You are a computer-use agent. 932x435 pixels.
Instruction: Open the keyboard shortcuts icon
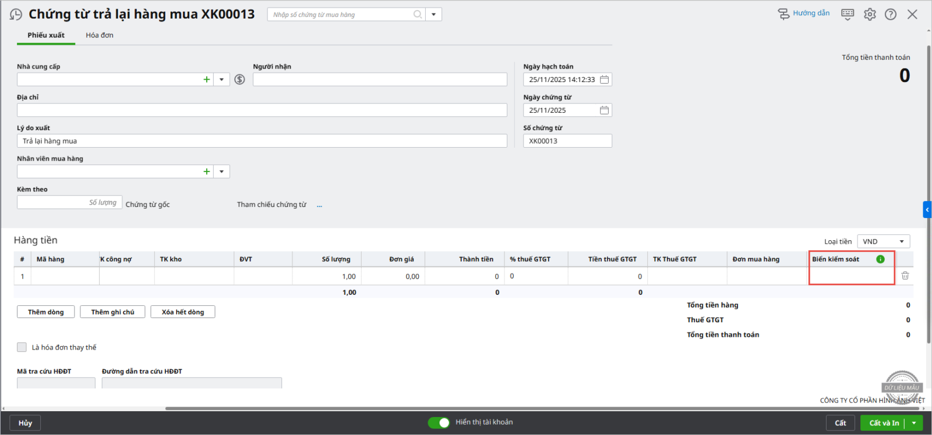(848, 14)
